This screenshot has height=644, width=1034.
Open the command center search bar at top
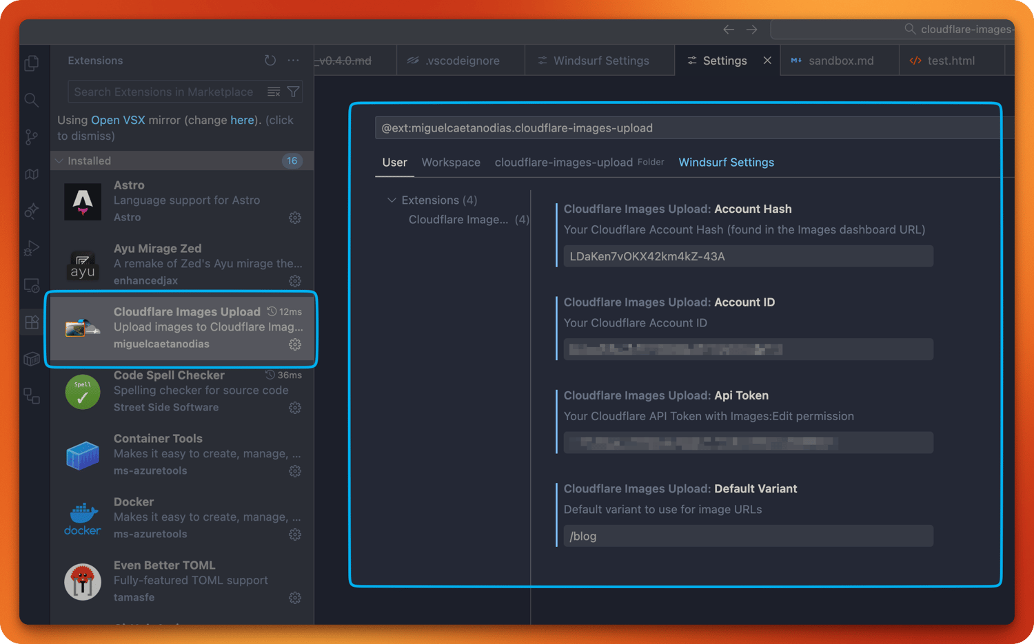click(x=892, y=30)
